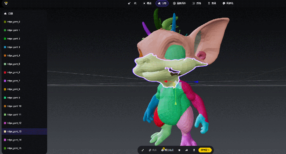Image resolution: width=286 pixels, height=154 pixels.
Task: Click the red swatch of tripo_part_6
Action: click(x=5, y=72)
